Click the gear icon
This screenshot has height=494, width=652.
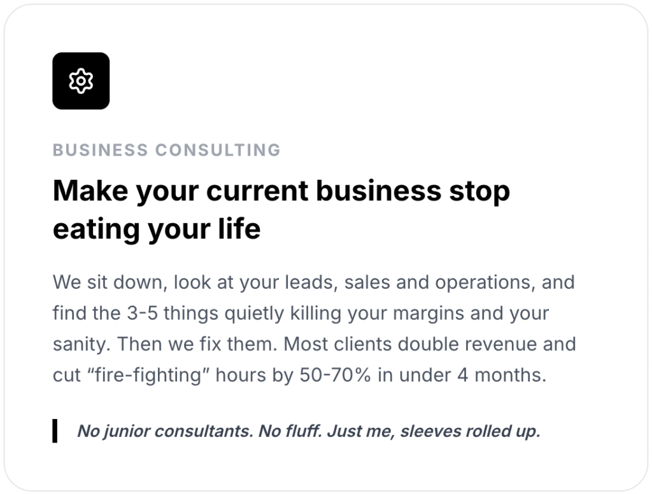click(81, 81)
